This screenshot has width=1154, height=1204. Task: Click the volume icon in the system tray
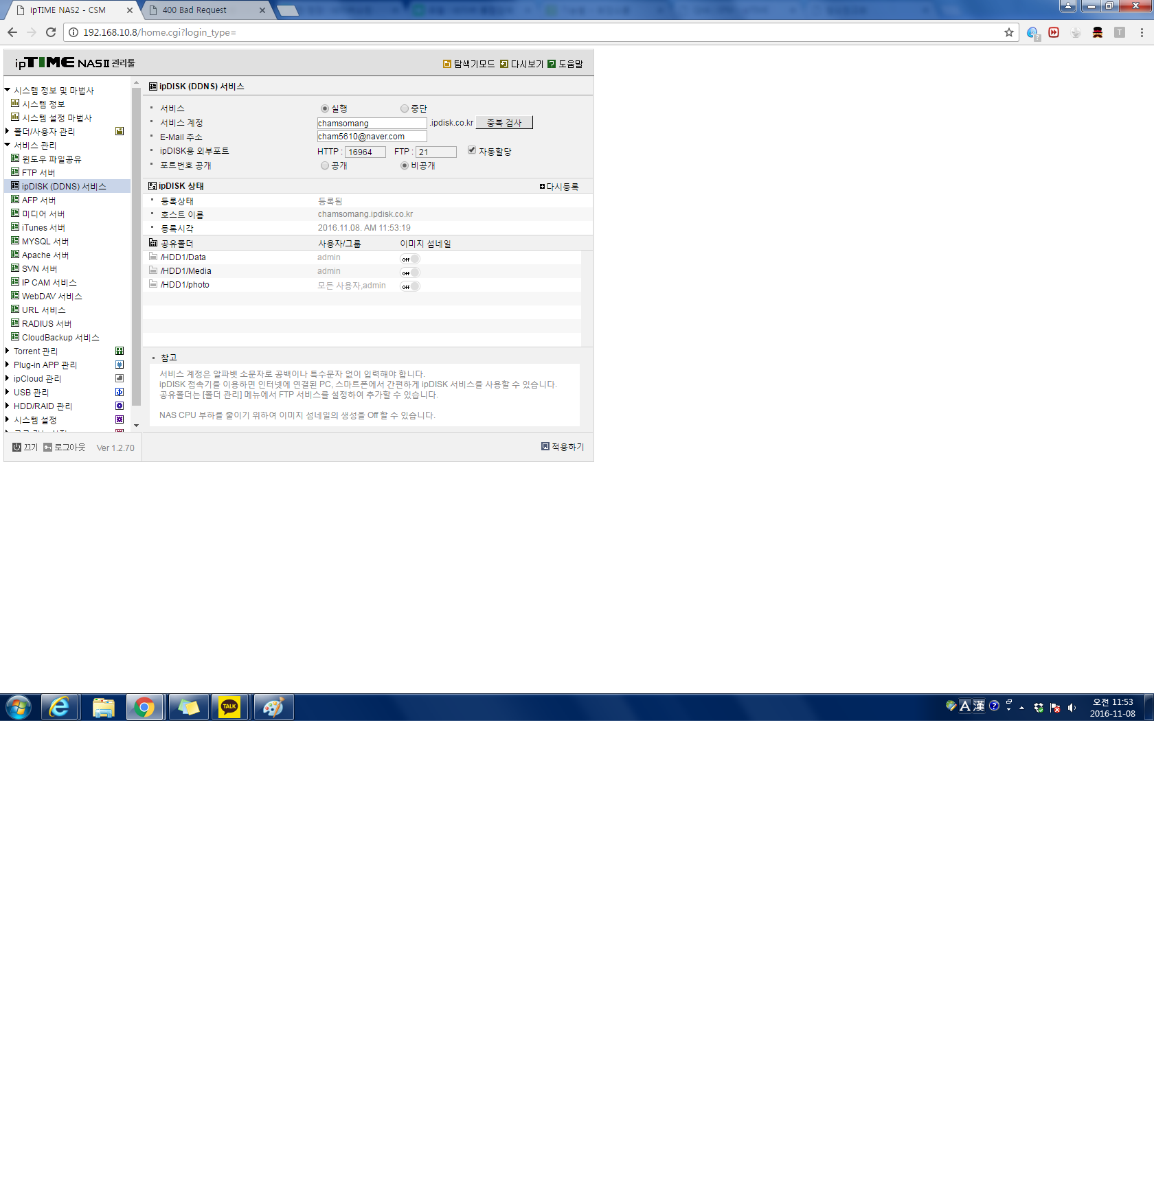point(1072,708)
